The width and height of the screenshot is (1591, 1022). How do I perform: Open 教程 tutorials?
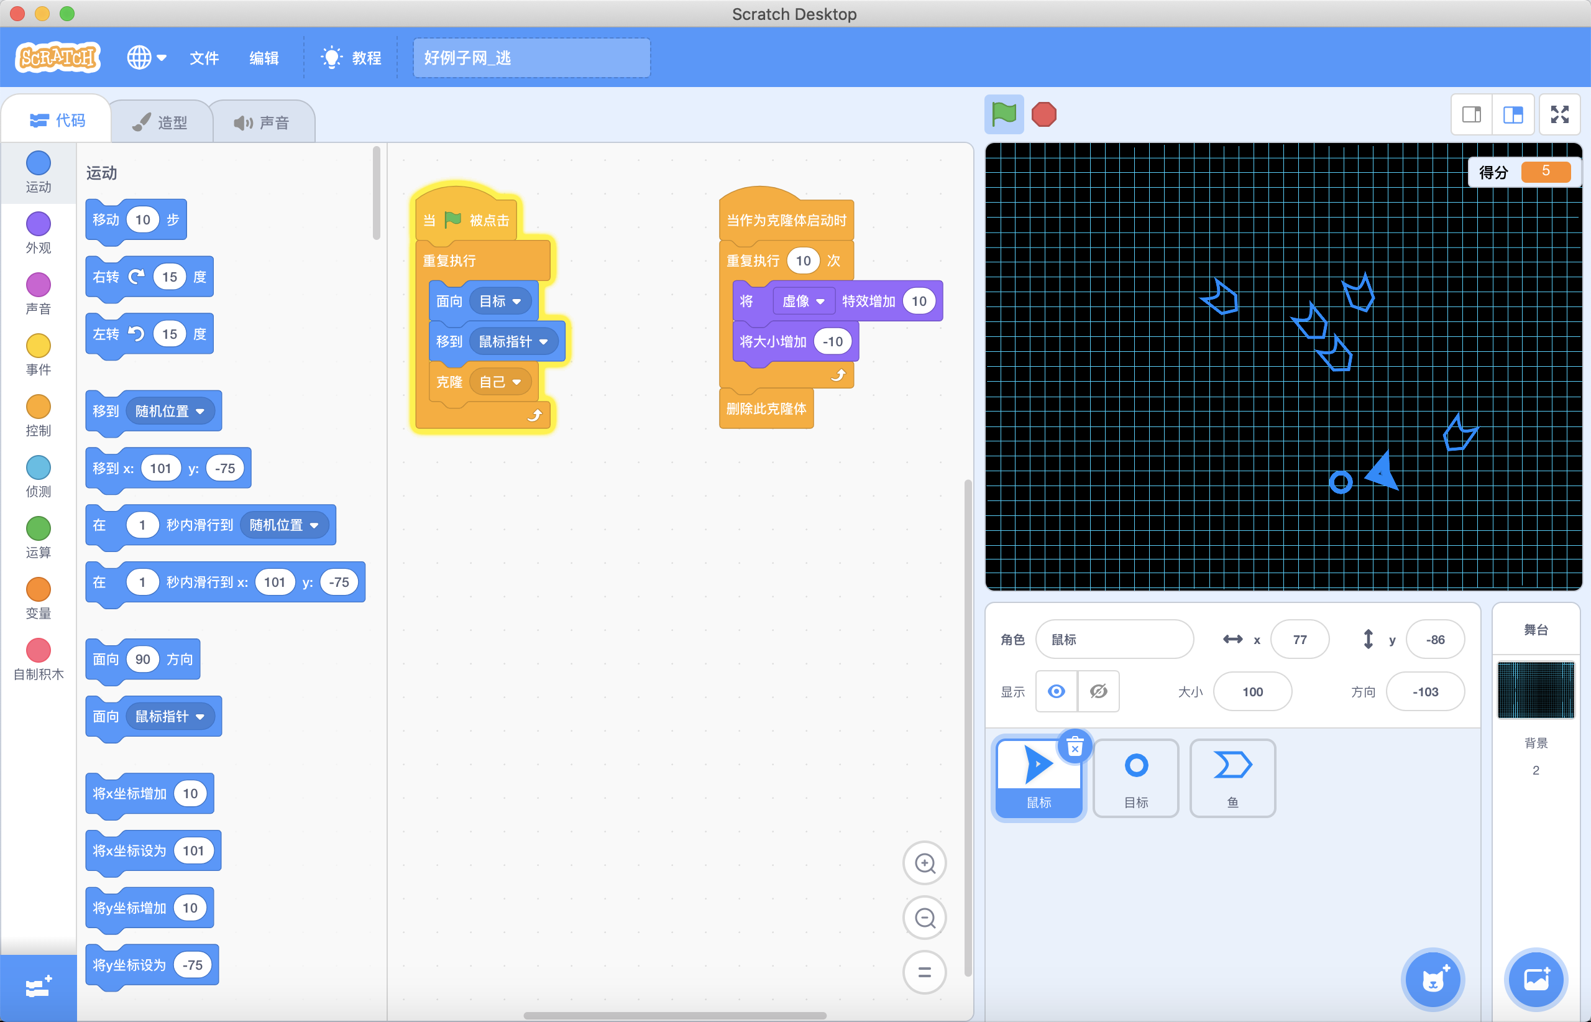pos(352,58)
